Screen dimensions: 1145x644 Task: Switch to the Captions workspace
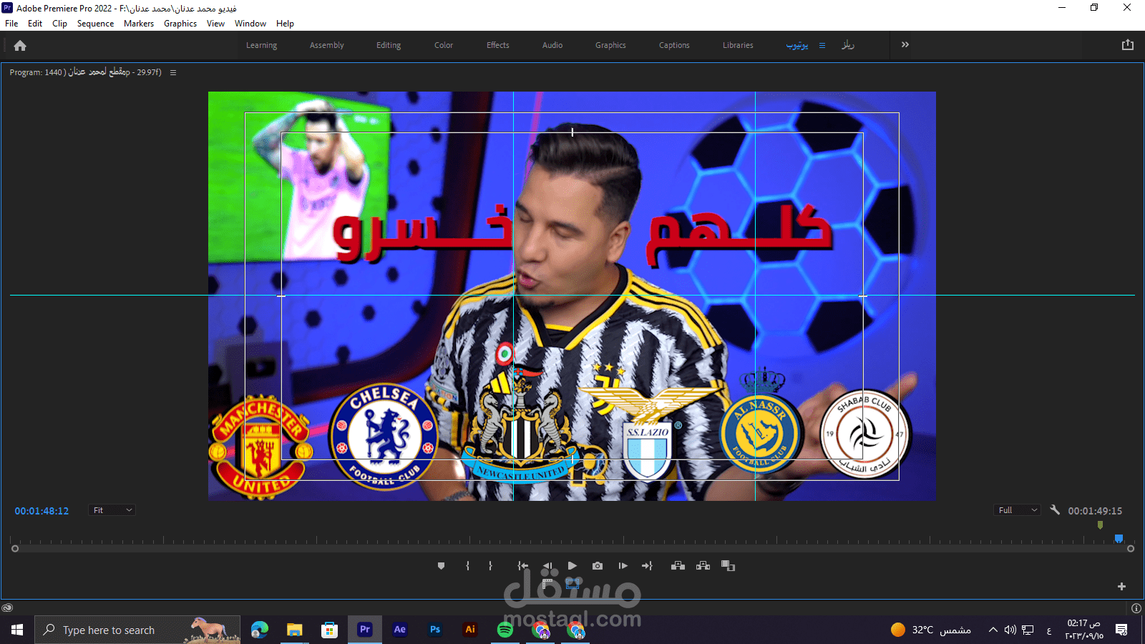pyautogui.click(x=674, y=45)
